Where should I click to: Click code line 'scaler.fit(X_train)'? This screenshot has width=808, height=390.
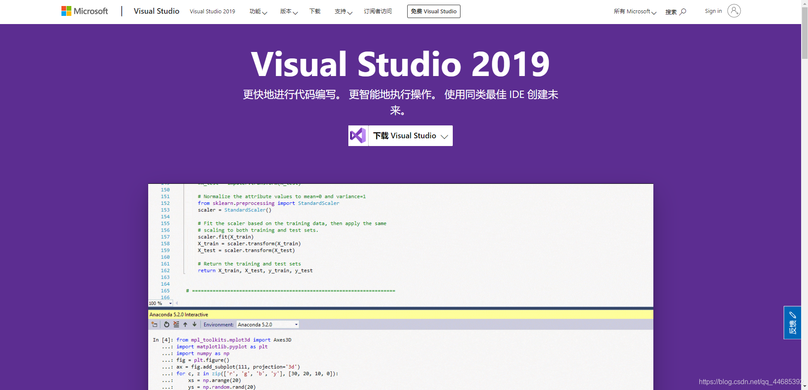tap(226, 237)
